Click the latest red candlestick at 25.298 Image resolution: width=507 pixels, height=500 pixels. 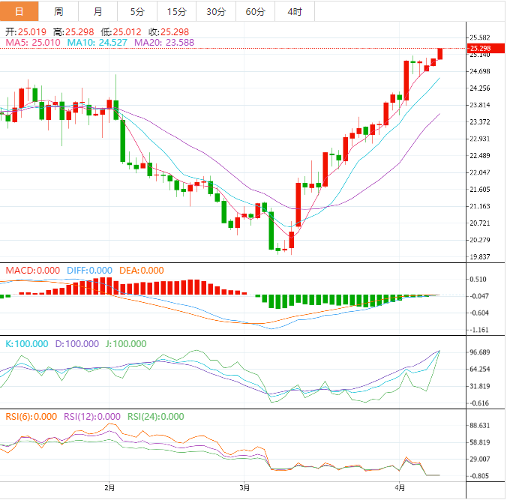pyautogui.click(x=440, y=54)
